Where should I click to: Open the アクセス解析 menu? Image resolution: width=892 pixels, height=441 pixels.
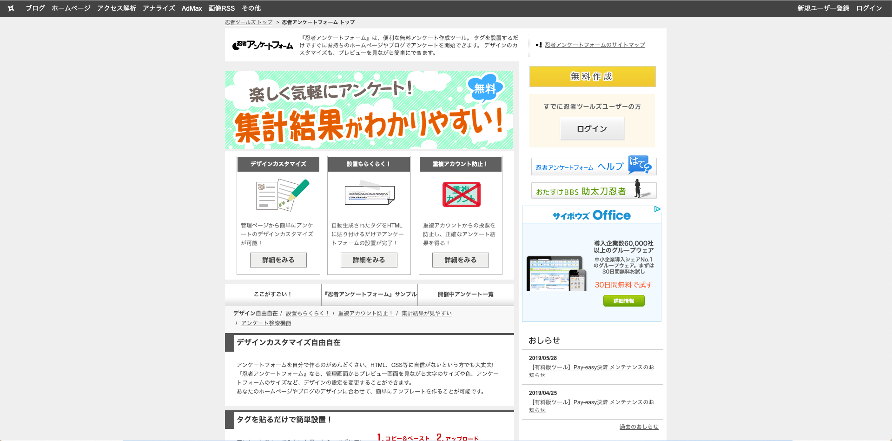[x=115, y=8]
